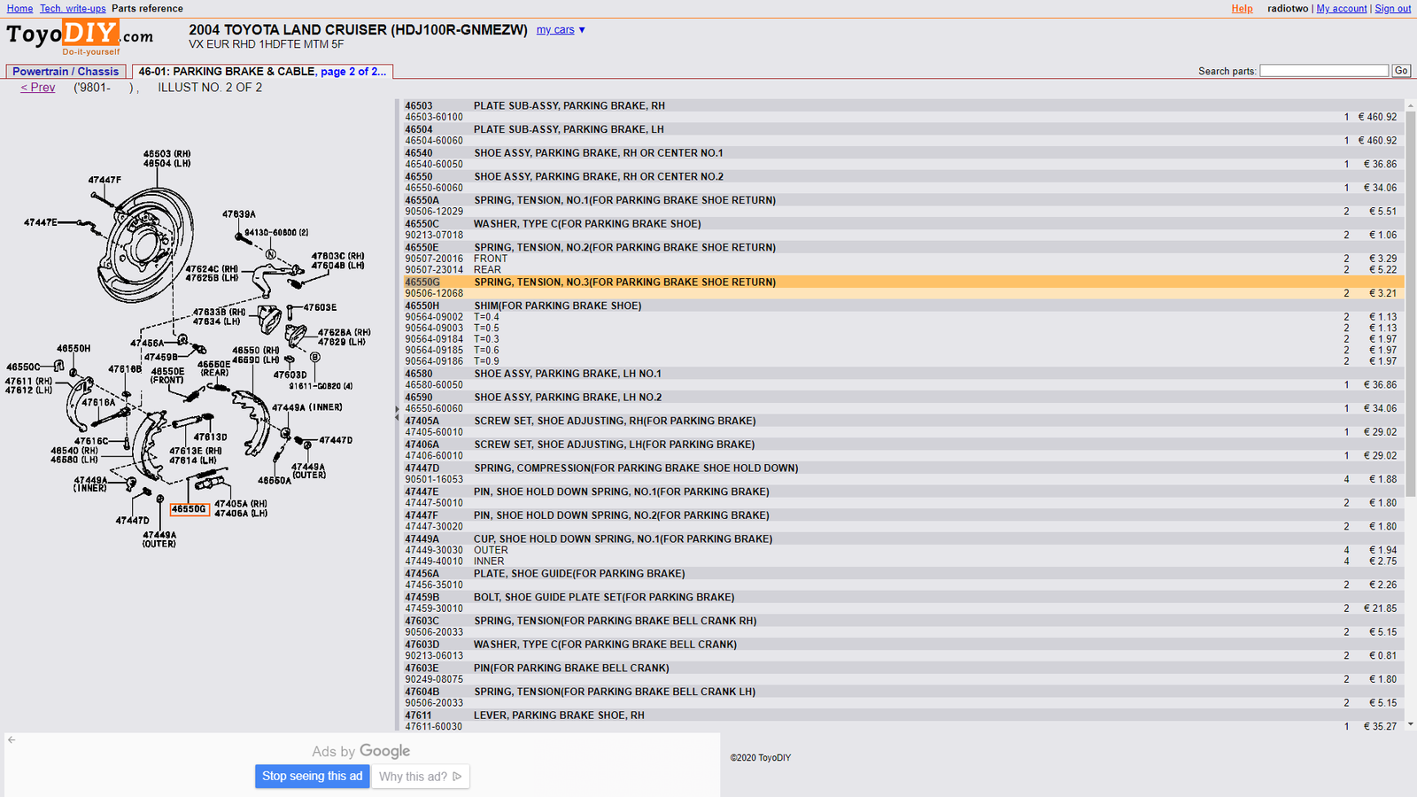The width and height of the screenshot is (1417, 797).
Task: Click 47603E label in diagram
Action: point(320,307)
